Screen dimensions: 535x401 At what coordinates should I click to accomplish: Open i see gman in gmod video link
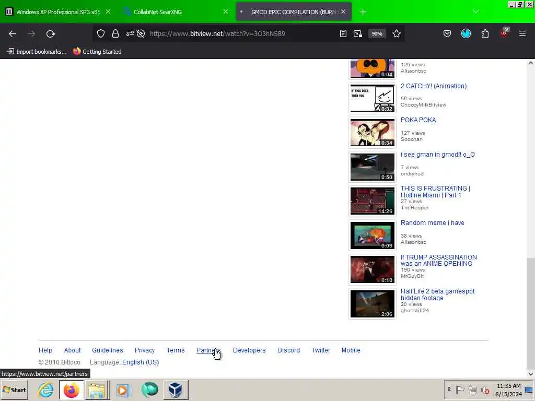437,155
